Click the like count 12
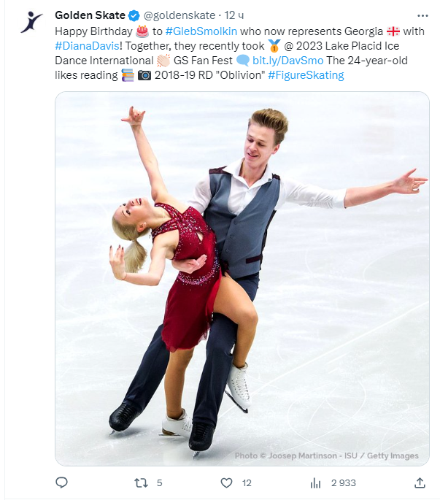Image resolution: width=440 pixels, height=500 pixels. point(247,483)
